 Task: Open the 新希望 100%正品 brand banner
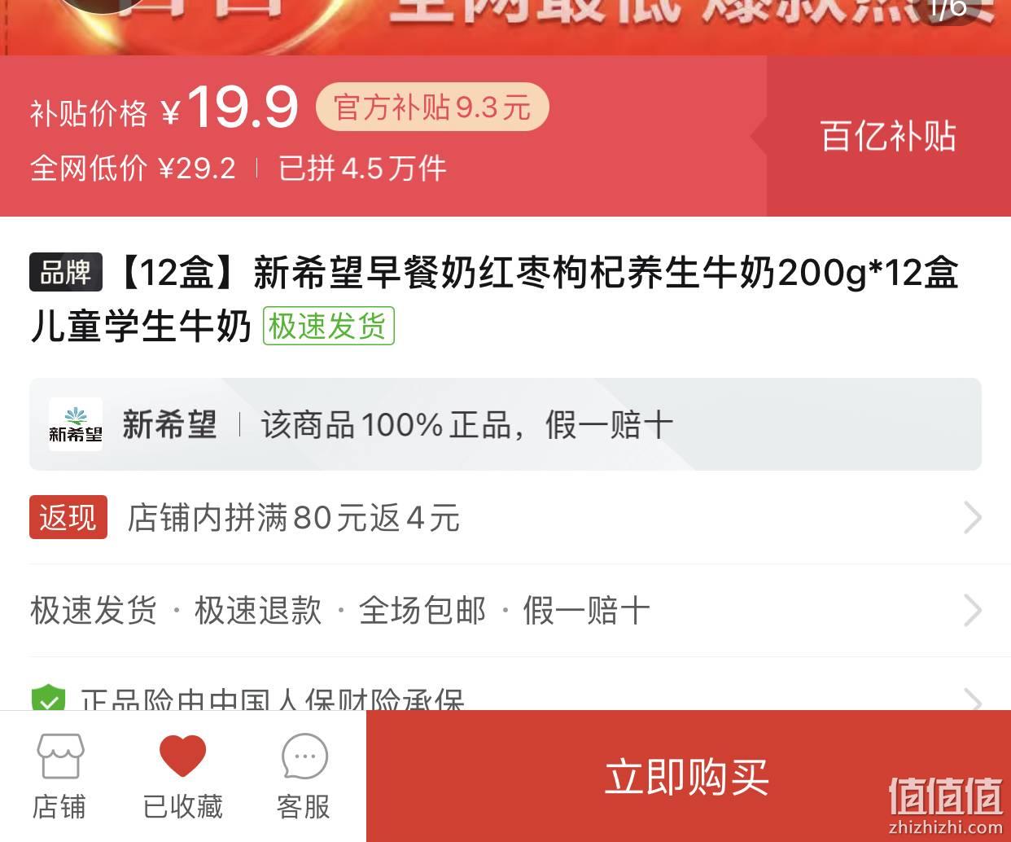click(505, 424)
